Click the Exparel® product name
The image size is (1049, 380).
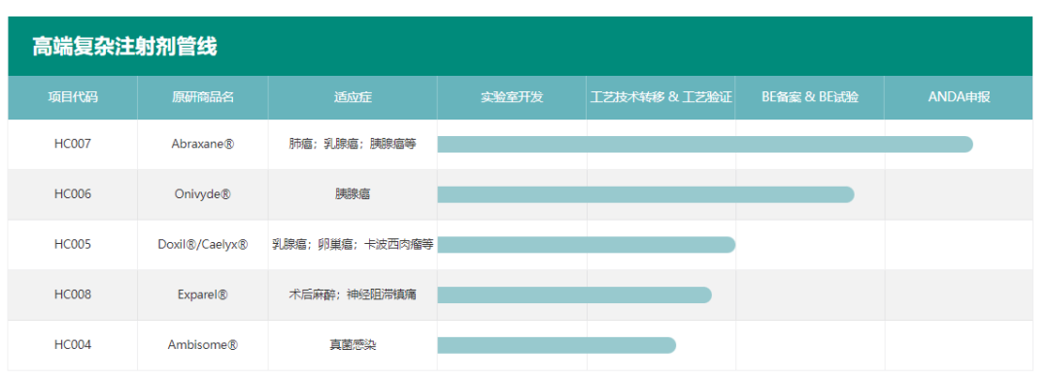coord(203,294)
